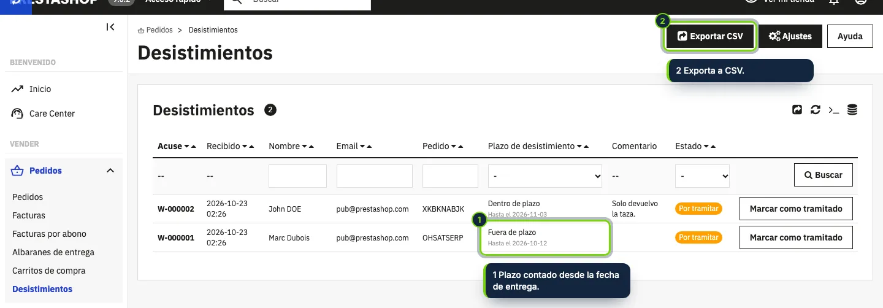Mark W-000001 as tramitado
Viewport: 883px width, 308px height.
pyautogui.click(x=796, y=237)
